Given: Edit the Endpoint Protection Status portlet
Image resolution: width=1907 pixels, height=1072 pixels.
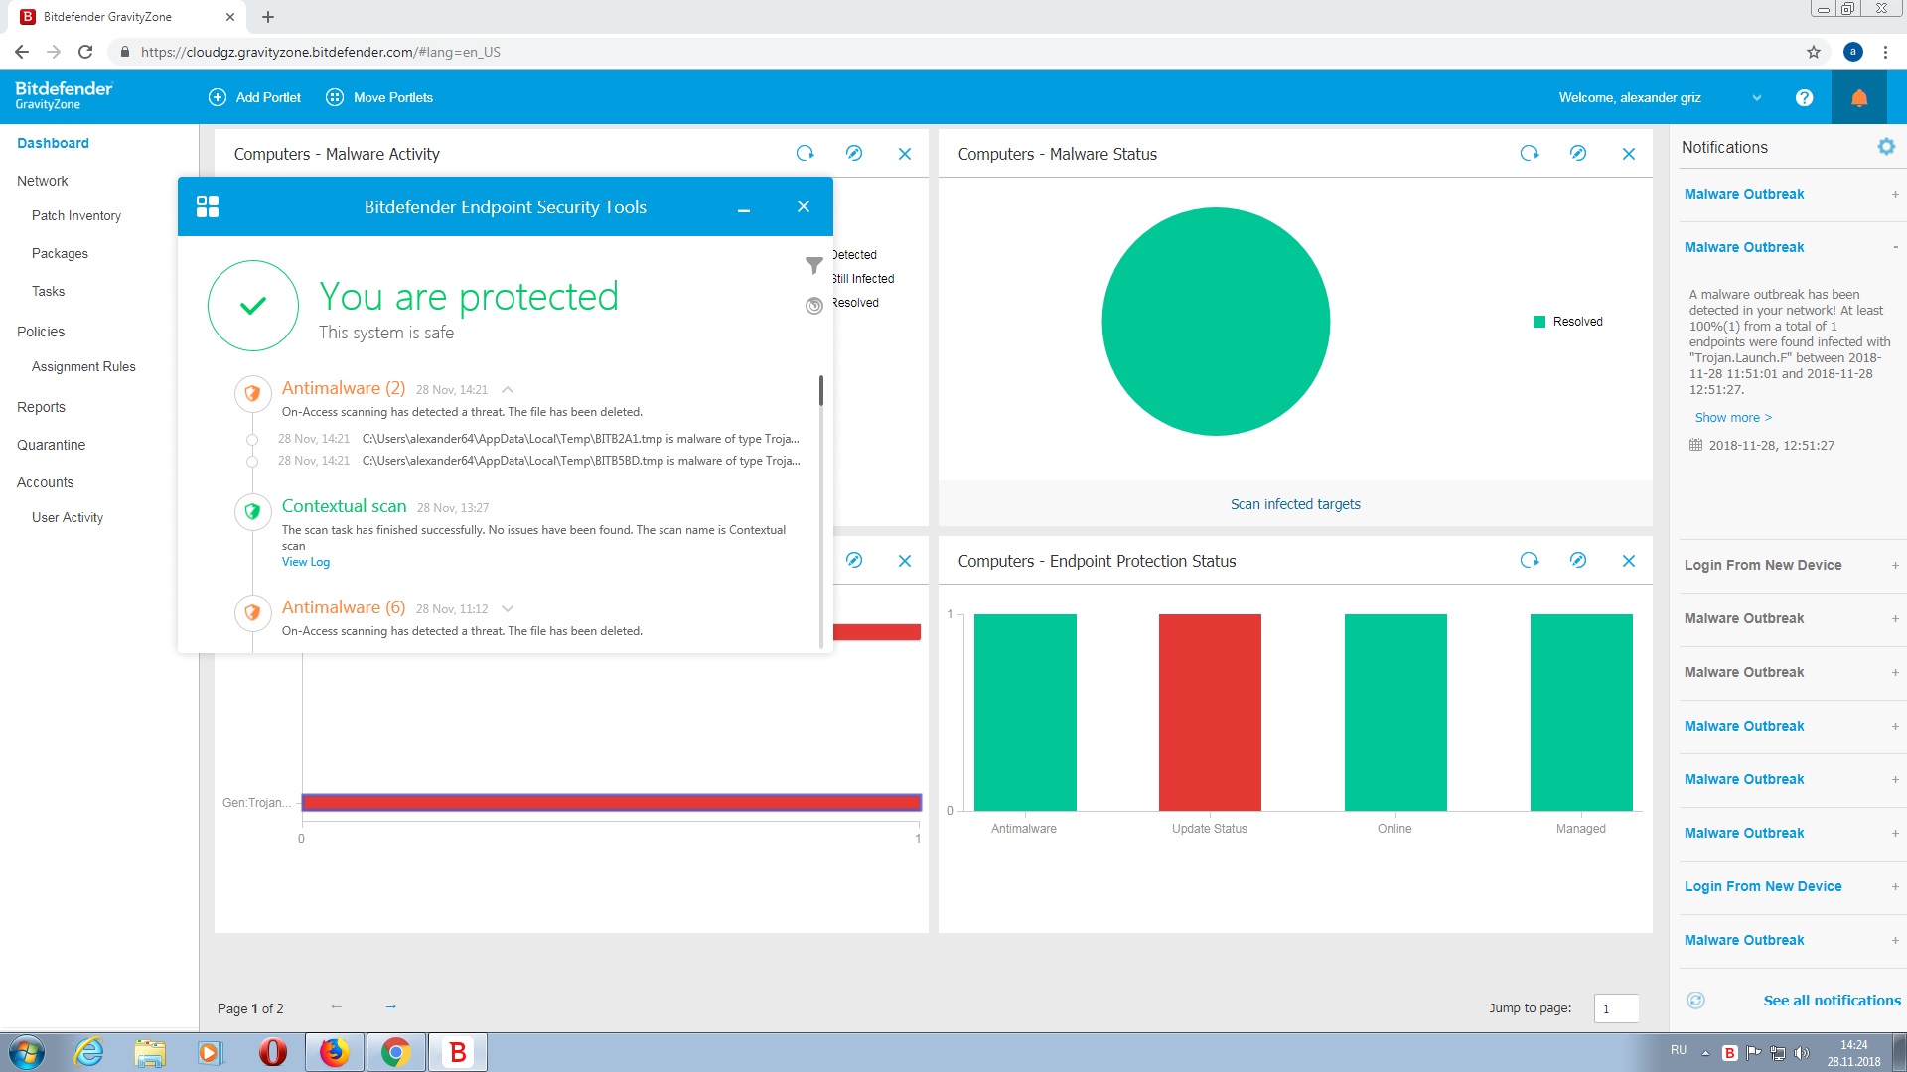Looking at the screenshot, I should [1578, 560].
